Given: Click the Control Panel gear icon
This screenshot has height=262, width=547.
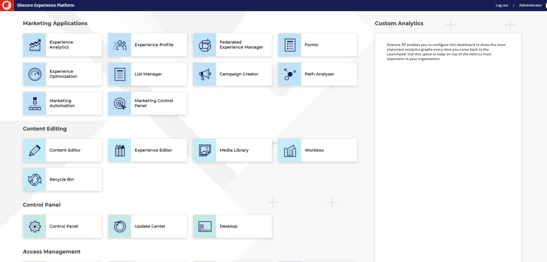Looking at the screenshot, I should (x=35, y=226).
